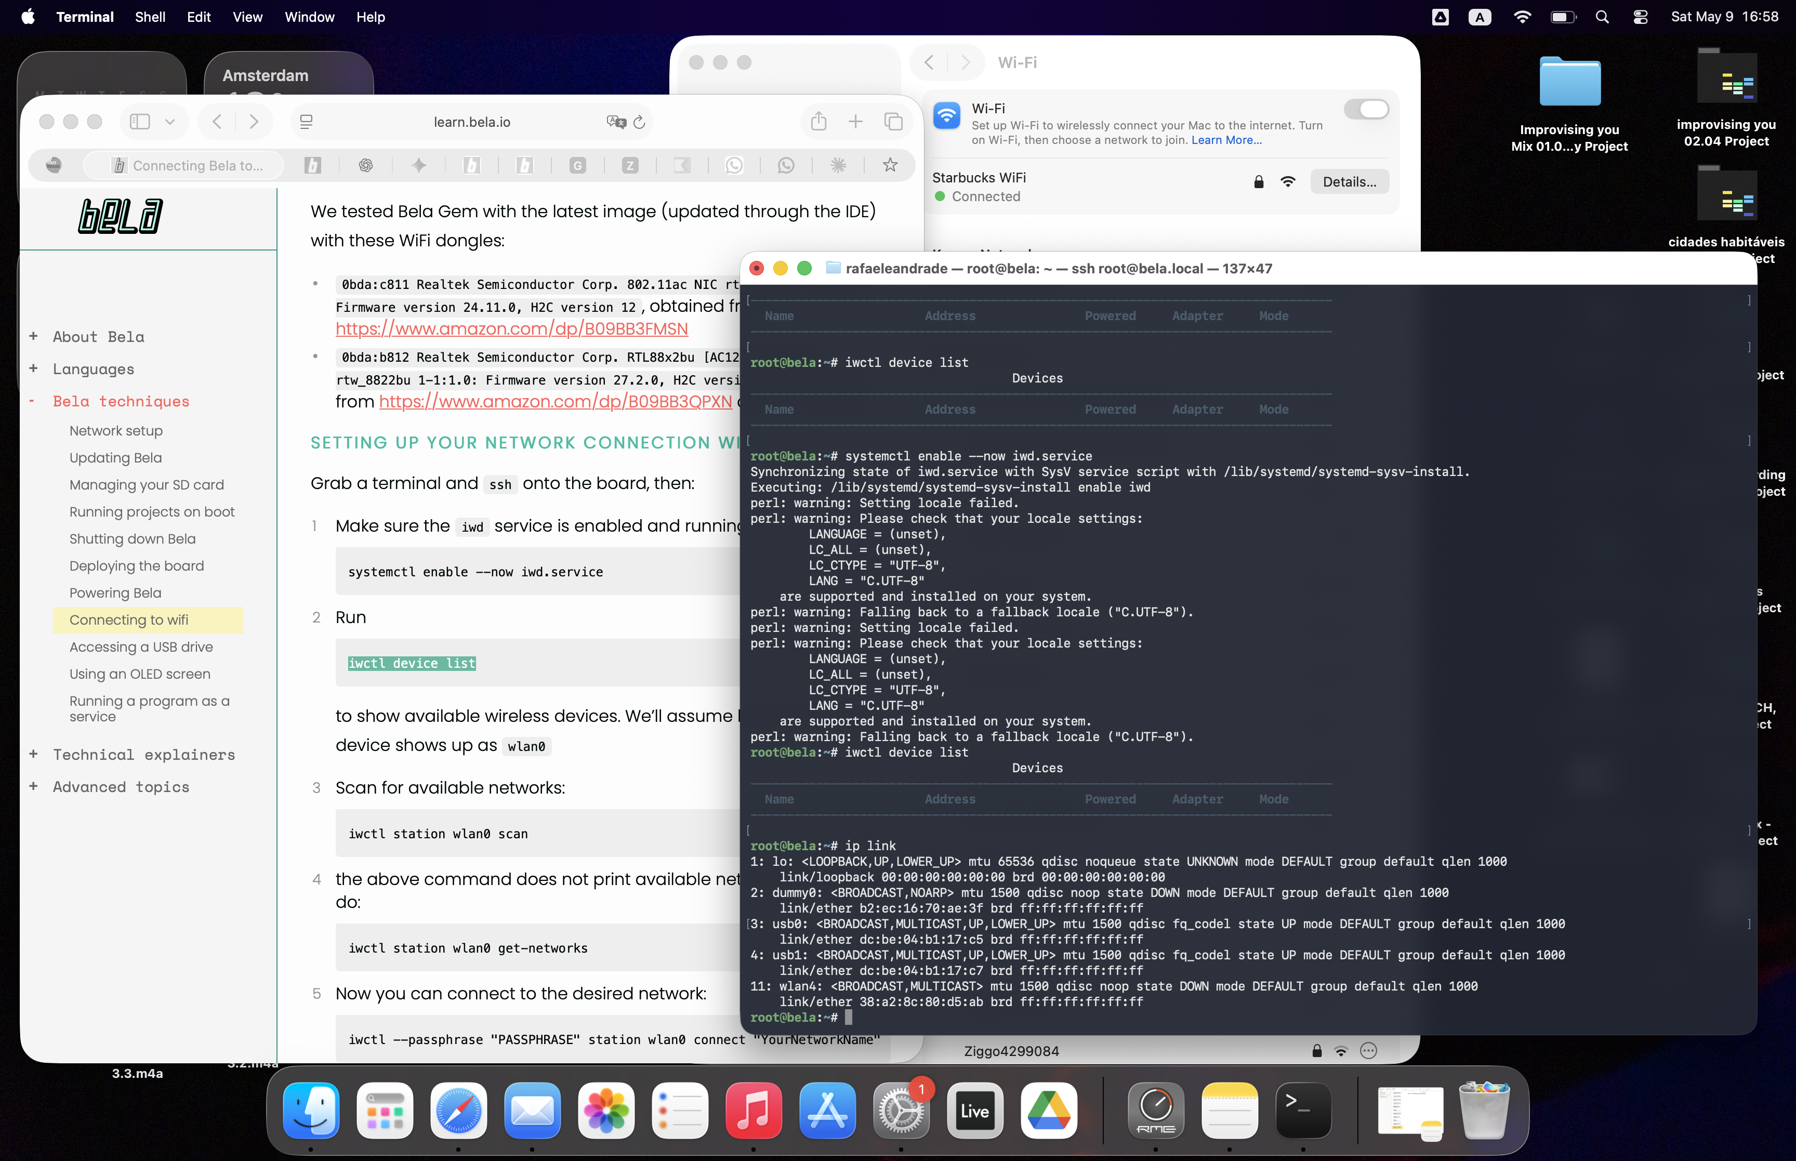
Task: Click the learn.bela.io address field
Action: 472,122
